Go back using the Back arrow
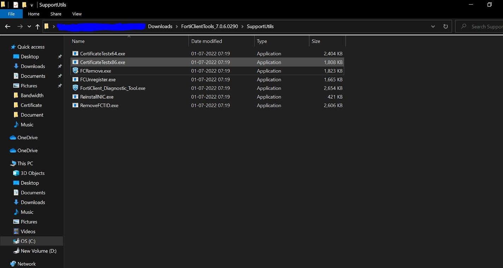503x268 pixels. point(8,26)
